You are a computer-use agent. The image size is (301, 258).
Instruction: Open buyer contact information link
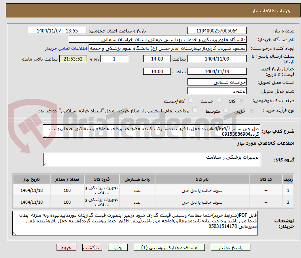[x=66, y=48]
